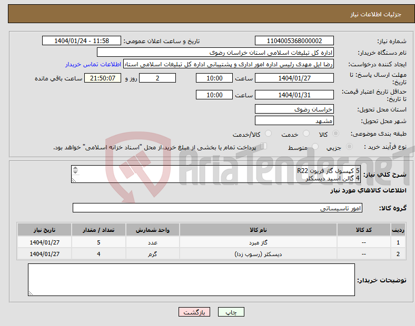Click quantity 4 in دیسکلر row
The height and width of the screenshot is (326, 415).
98,253
